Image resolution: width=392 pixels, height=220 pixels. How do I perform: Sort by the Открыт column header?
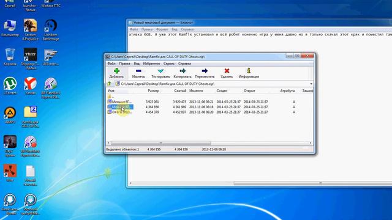(249, 91)
